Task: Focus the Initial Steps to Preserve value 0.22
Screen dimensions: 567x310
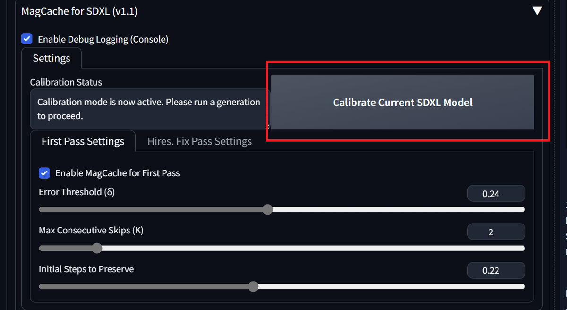Action: coord(496,271)
